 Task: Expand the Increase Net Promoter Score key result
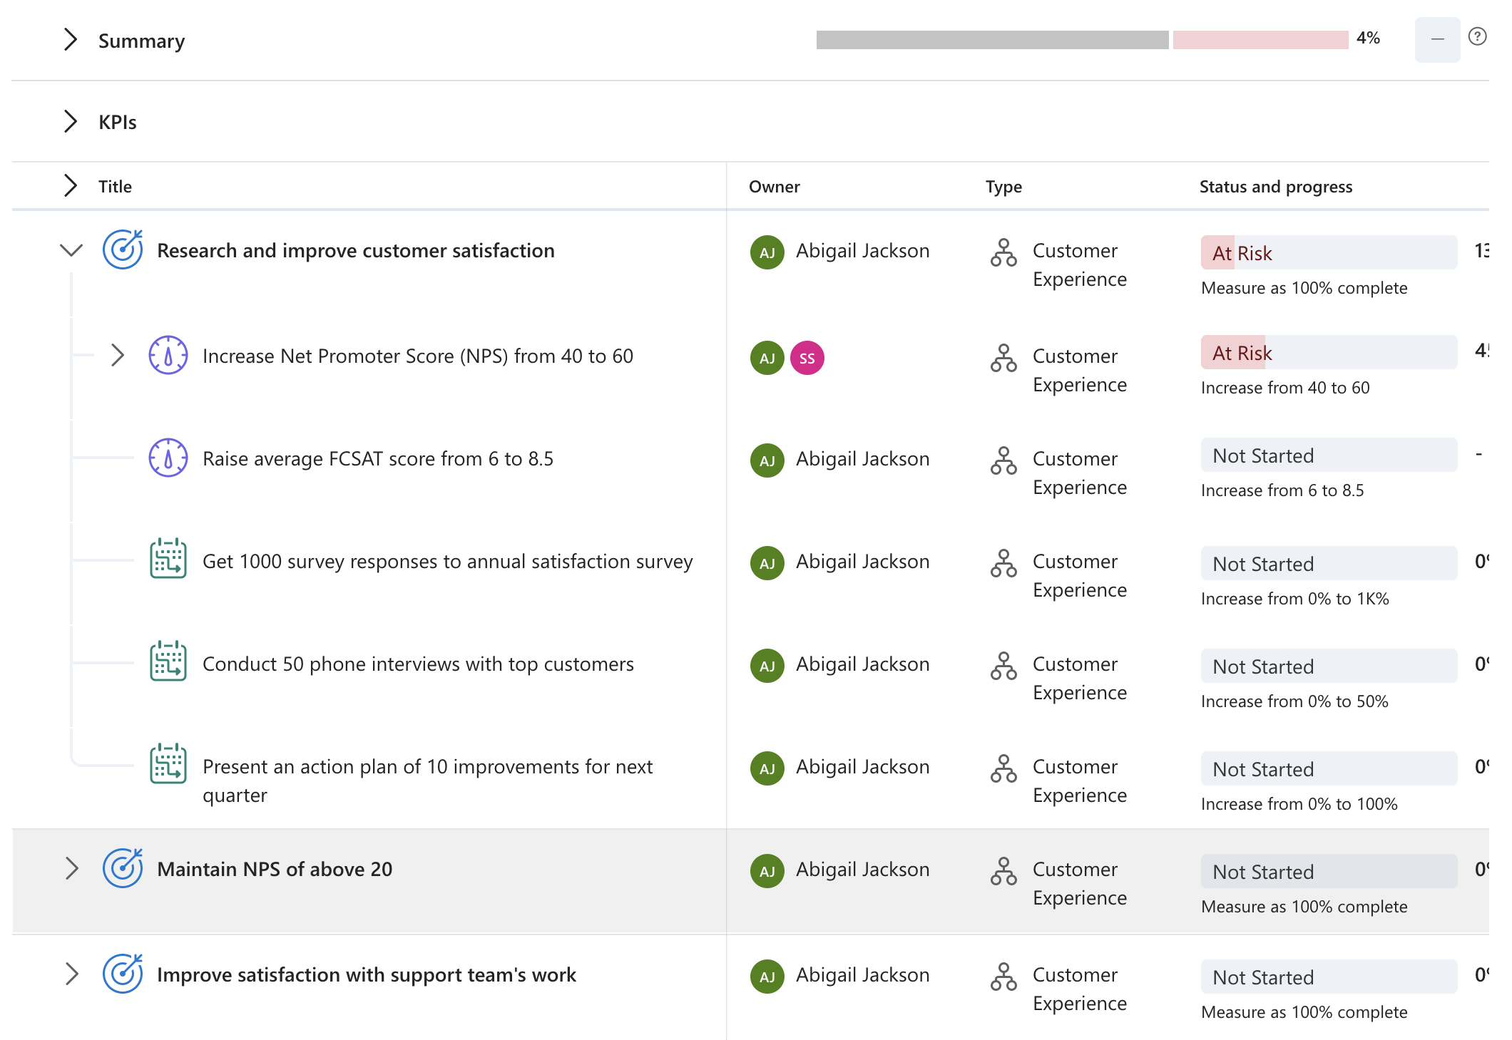[x=118, y=355]
